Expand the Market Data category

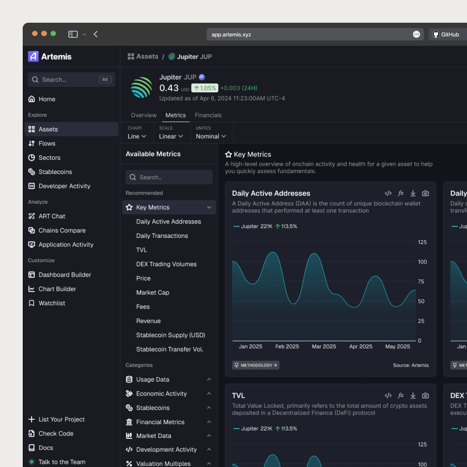(x=169, y=436)
